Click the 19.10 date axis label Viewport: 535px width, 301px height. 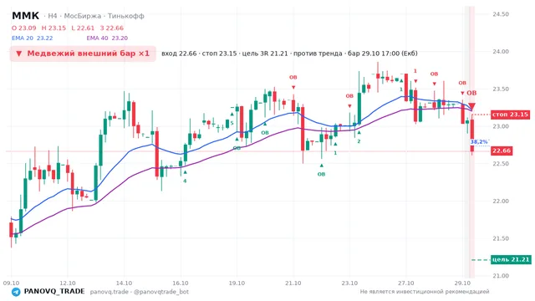[x=237, y=283]
